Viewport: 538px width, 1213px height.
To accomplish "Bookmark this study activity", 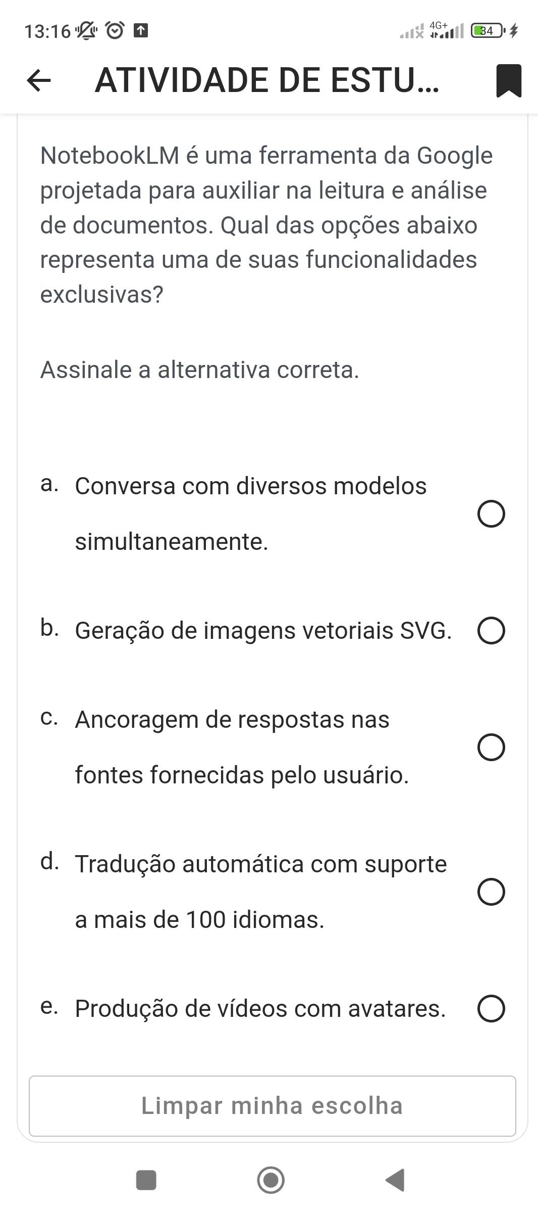I will tap(508, 80).
